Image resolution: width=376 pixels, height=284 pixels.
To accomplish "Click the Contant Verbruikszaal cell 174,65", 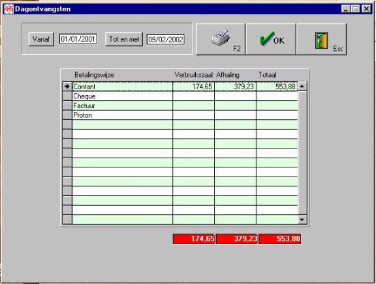I will click(193, 87).
